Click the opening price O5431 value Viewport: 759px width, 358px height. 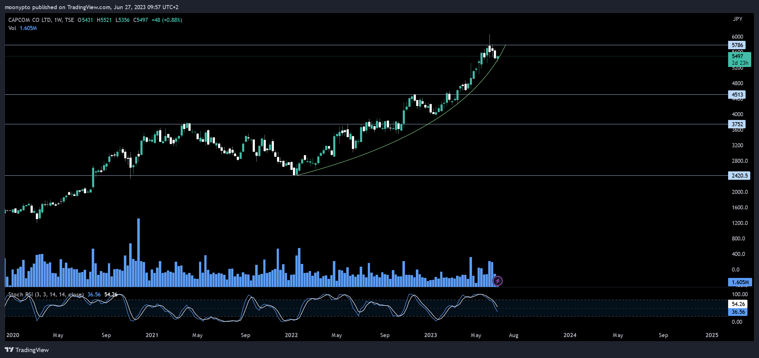[85, 20]
